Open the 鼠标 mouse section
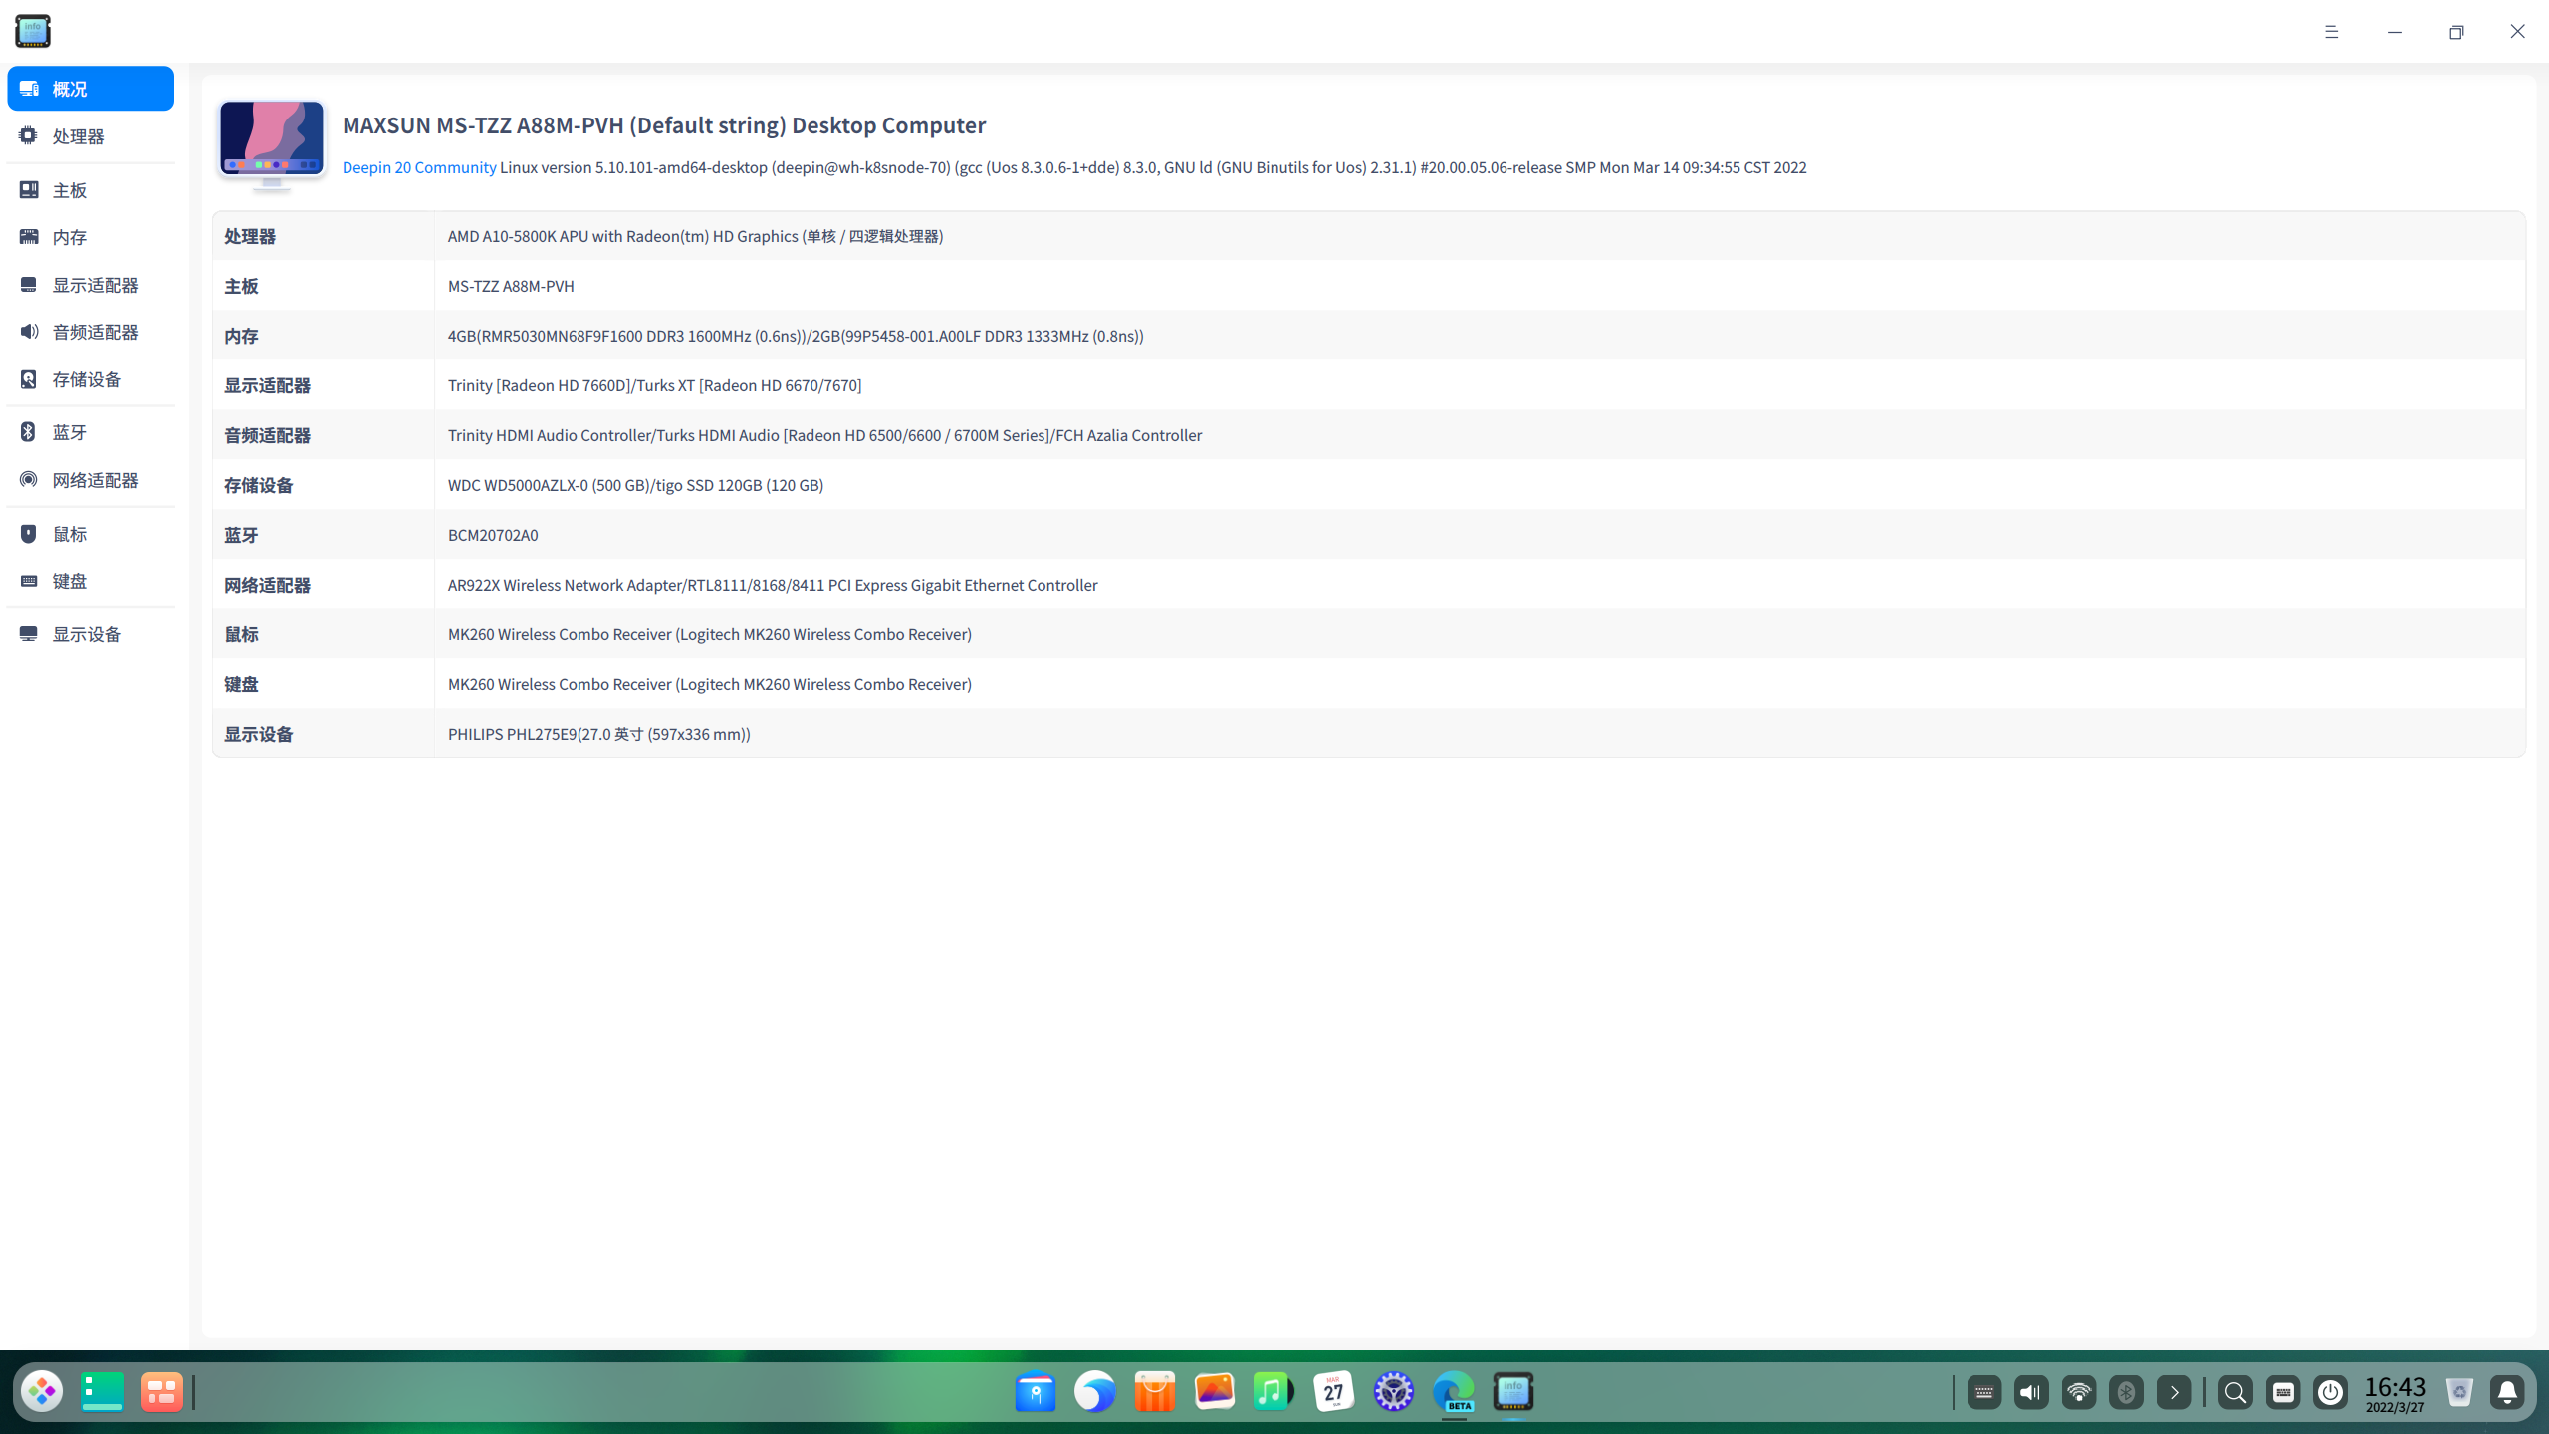 coord(70,534)
